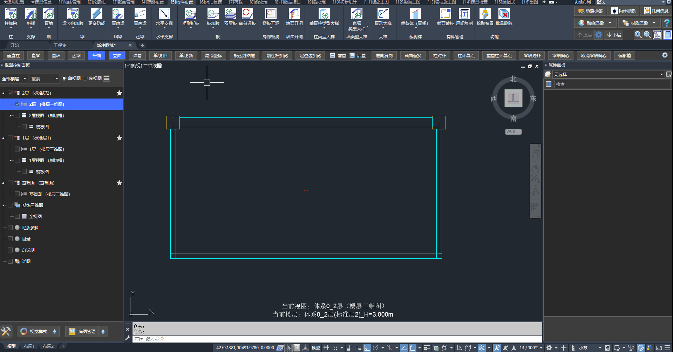
Task: Select the 矩形折板 rectangular folded plate tool
Action: click(191, 17)
